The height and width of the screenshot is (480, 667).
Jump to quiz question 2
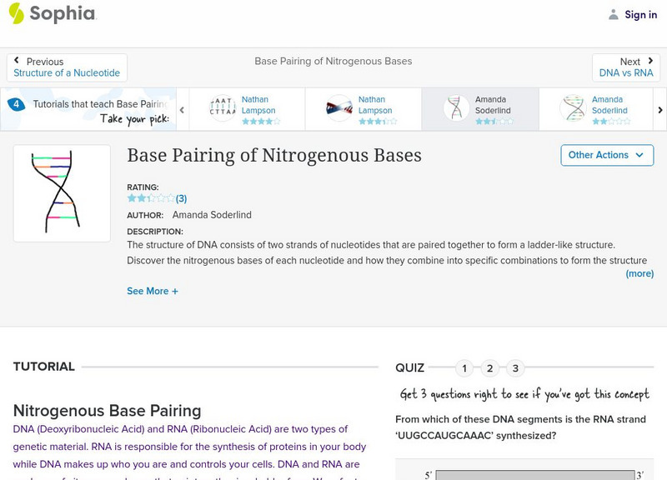pyautogui.click(x=490, y=368)
